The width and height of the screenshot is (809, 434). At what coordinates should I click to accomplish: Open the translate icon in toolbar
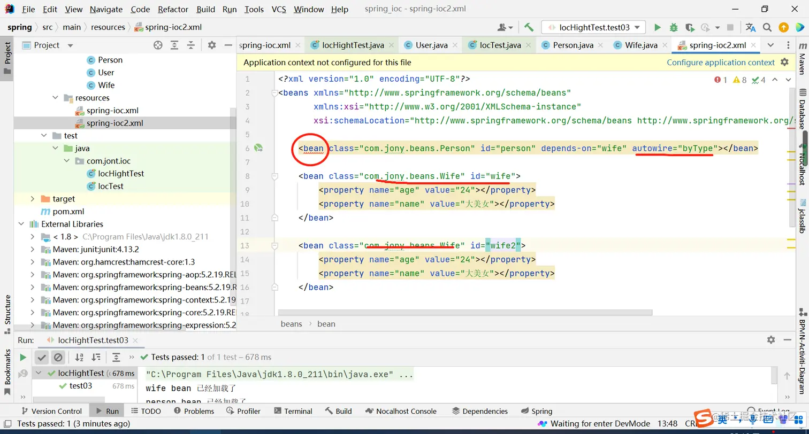pyautogui.click(x=751, y=27)
